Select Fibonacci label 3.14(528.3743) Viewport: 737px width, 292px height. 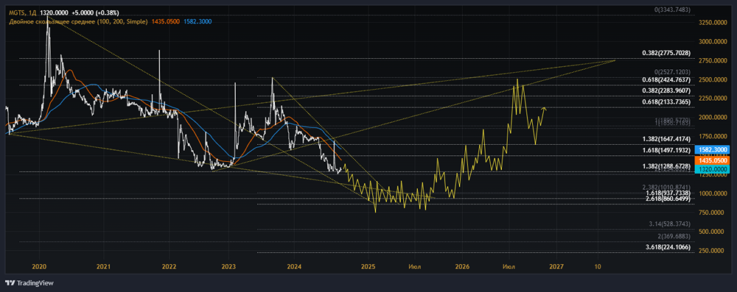(670, 224)
